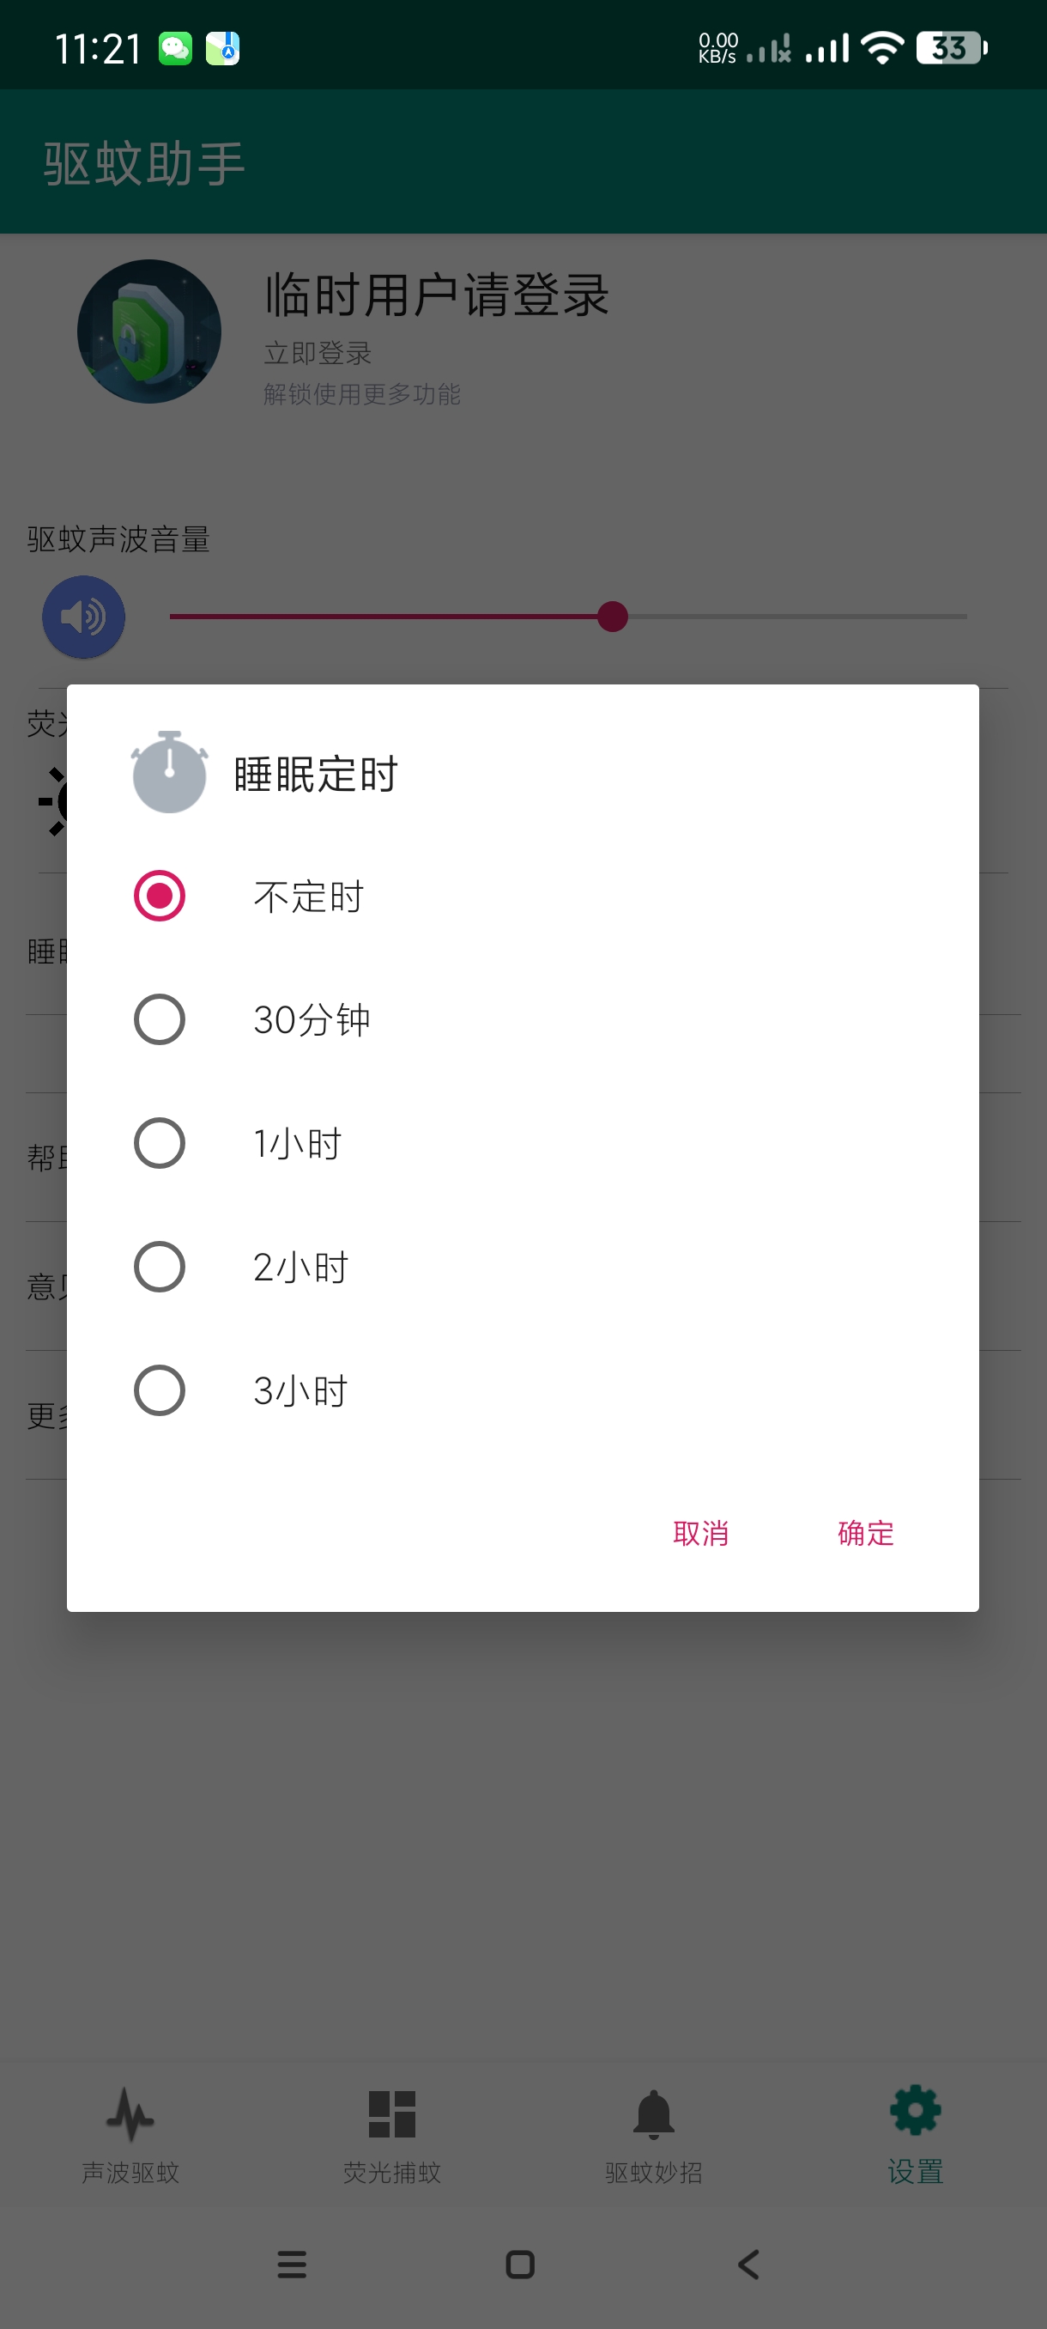The image size is (1047, 2329).
Task: Tap the speaker volume icon
Action: [x=83, y=617]
